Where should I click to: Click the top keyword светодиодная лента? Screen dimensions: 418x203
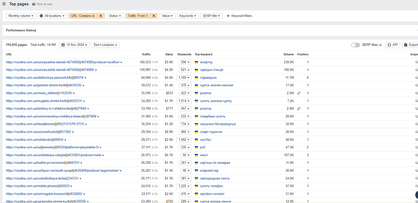pyautogui.click(x=215, y=178)
